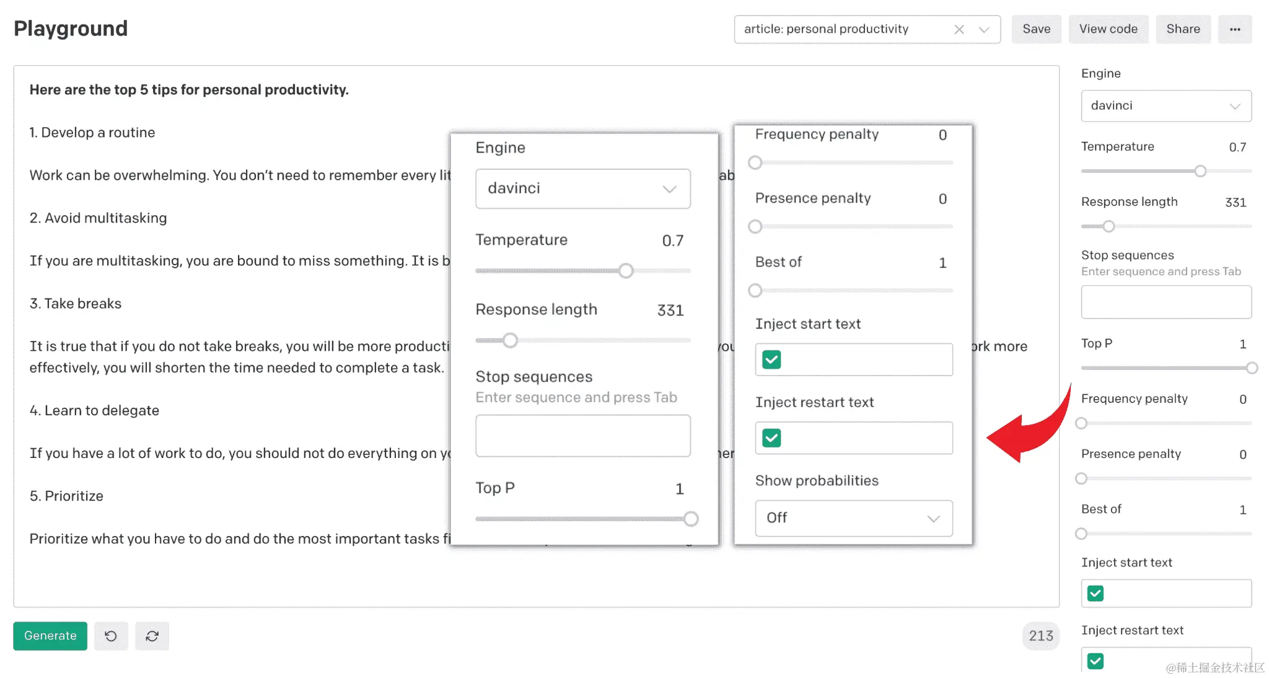Click the text '3. Take breaks'
This screenshot has width=1269, height=678.
click(76, 304)
